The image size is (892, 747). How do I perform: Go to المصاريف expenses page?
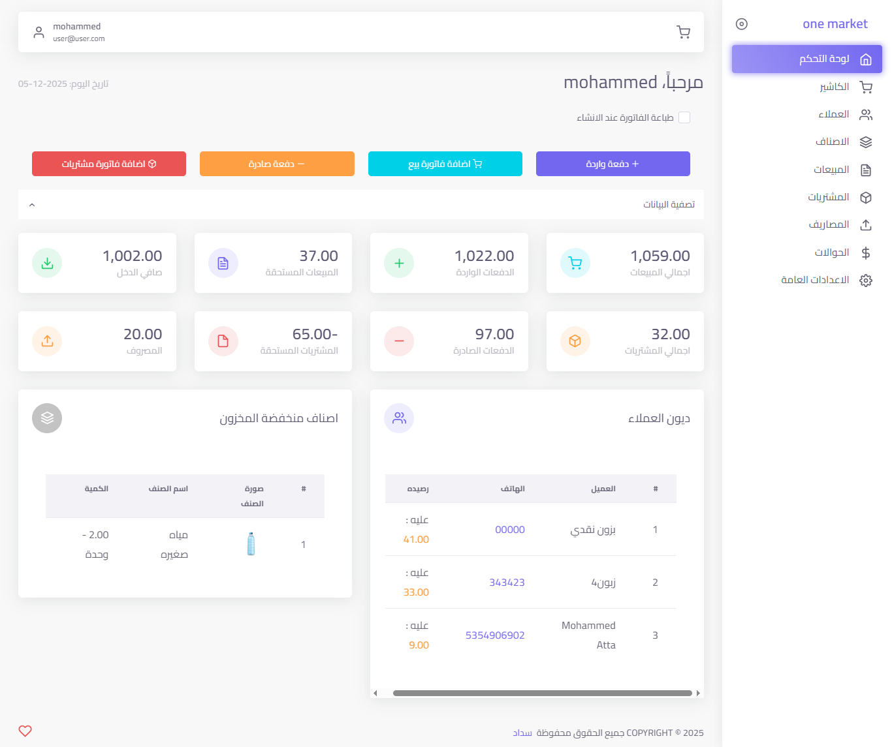[x=829, y=224]
